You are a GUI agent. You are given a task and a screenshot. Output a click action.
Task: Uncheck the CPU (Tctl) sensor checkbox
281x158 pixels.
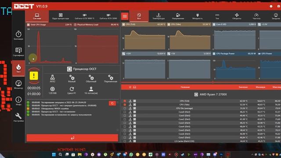click(125, 101)
